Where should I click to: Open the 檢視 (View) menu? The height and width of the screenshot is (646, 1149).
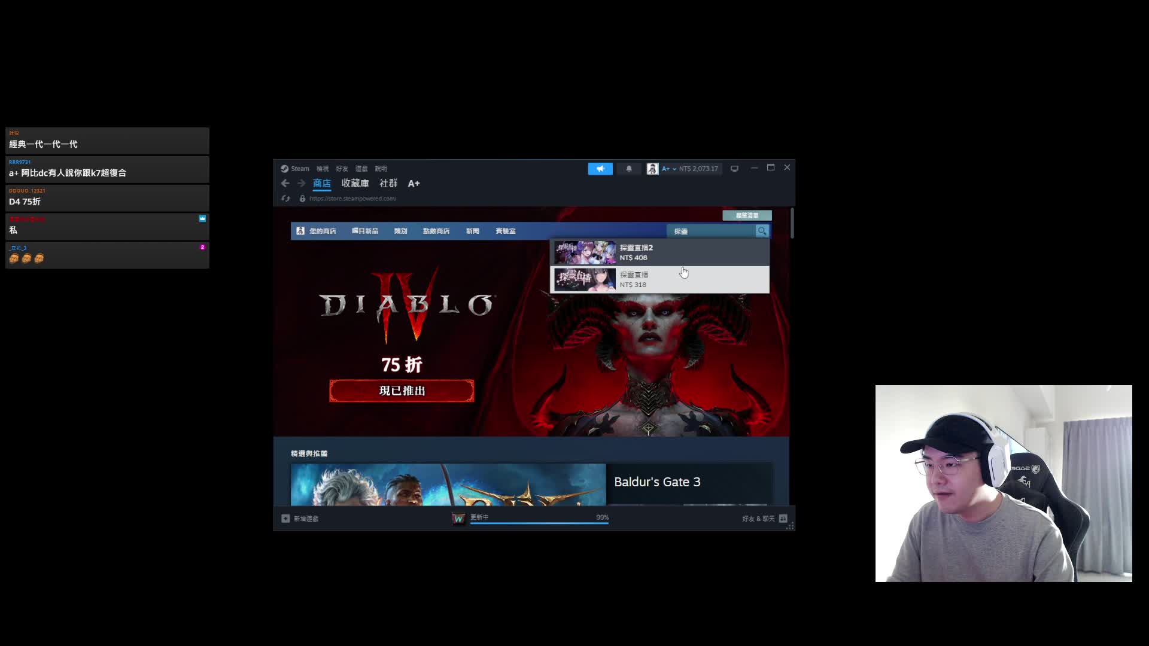[x=323, y=169]
